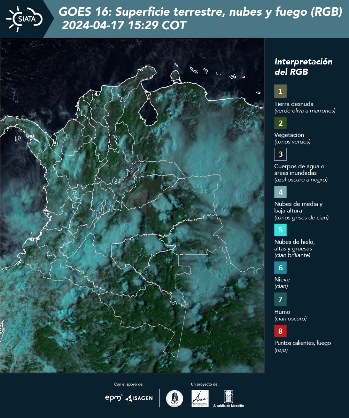Click swatch 4 for Nubes de media altura
The image size is (349, 418).
point(280,192)
